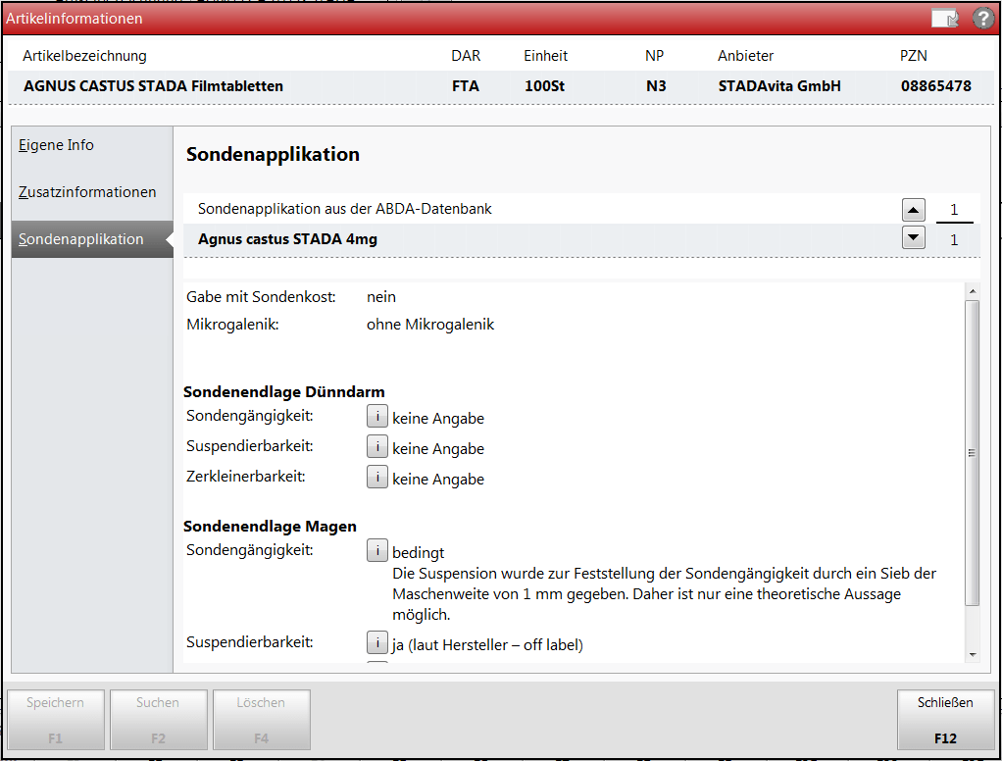This screenshot has height=761, width=1002.
Task: Click the 'Gabe mit Sondenkost:' label
Action: [x=261, y=297]
